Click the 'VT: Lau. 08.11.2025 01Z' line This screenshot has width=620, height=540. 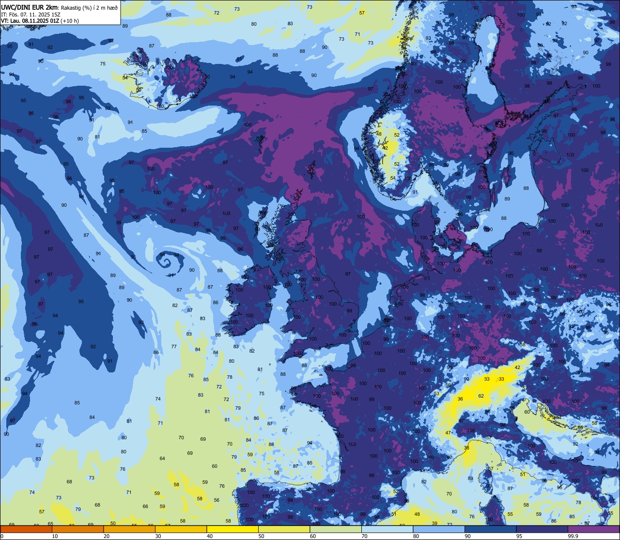tap(30, 21)
